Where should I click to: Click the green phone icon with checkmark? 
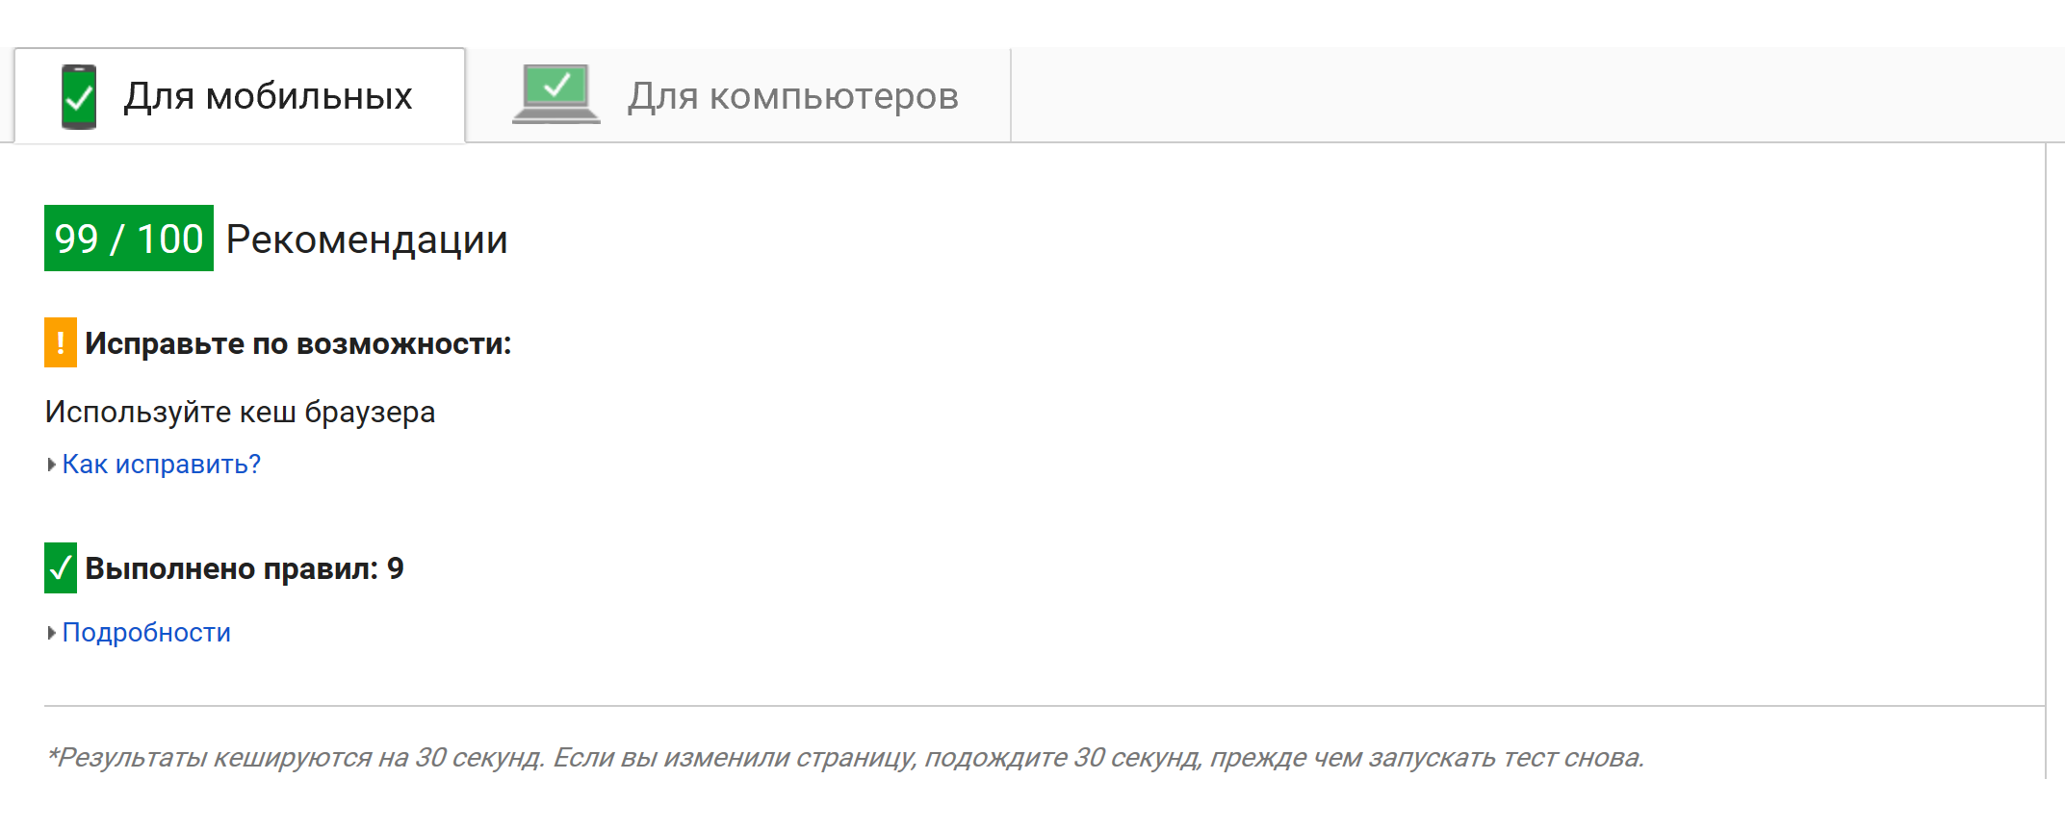click(78, 96)
